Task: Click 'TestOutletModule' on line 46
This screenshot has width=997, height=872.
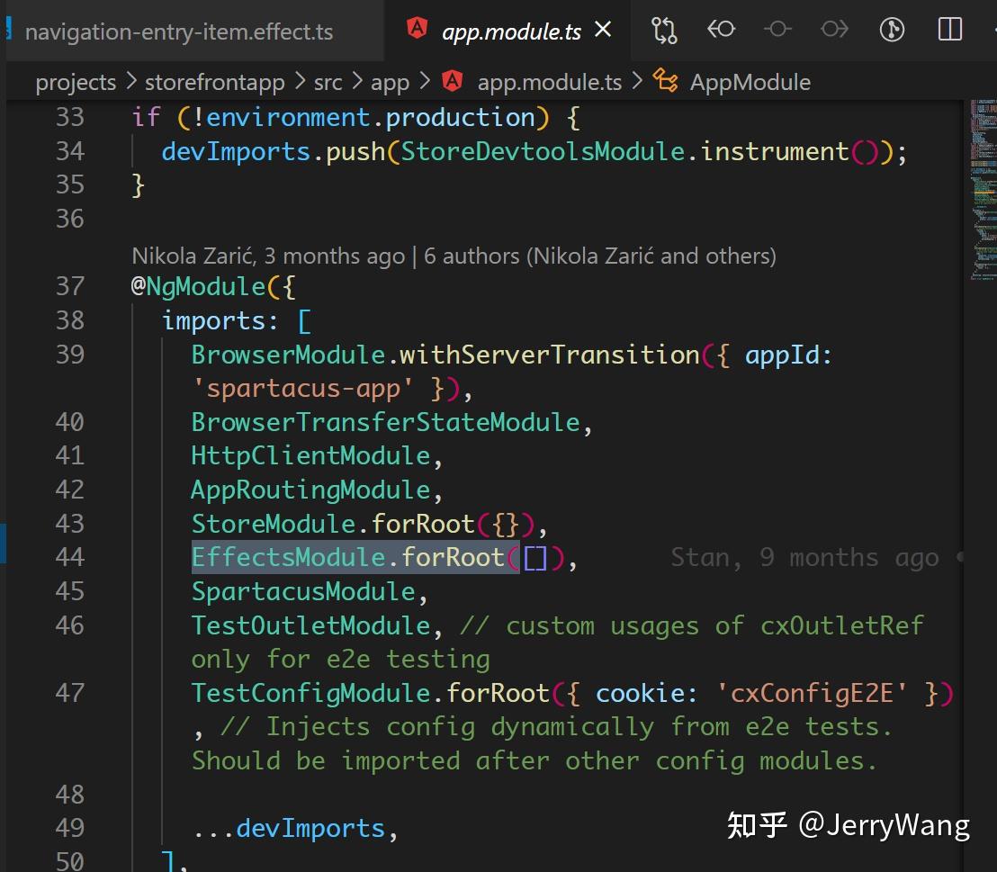Action: click(x=311, y=625)
